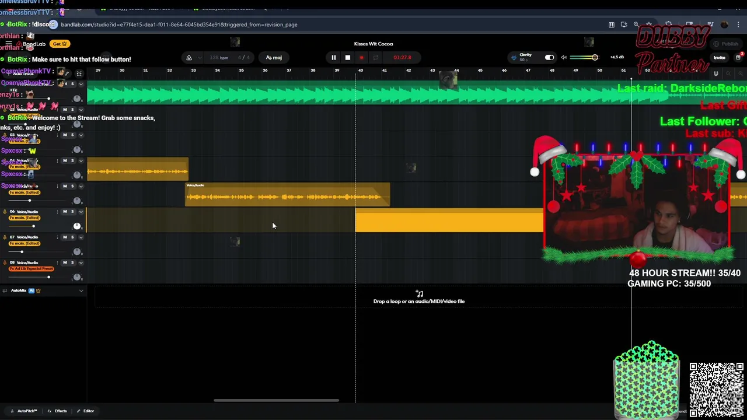Screen dimensions: 747x420
Task: Open the 4/4 time signature selector
Action: (x=243, y=58)
